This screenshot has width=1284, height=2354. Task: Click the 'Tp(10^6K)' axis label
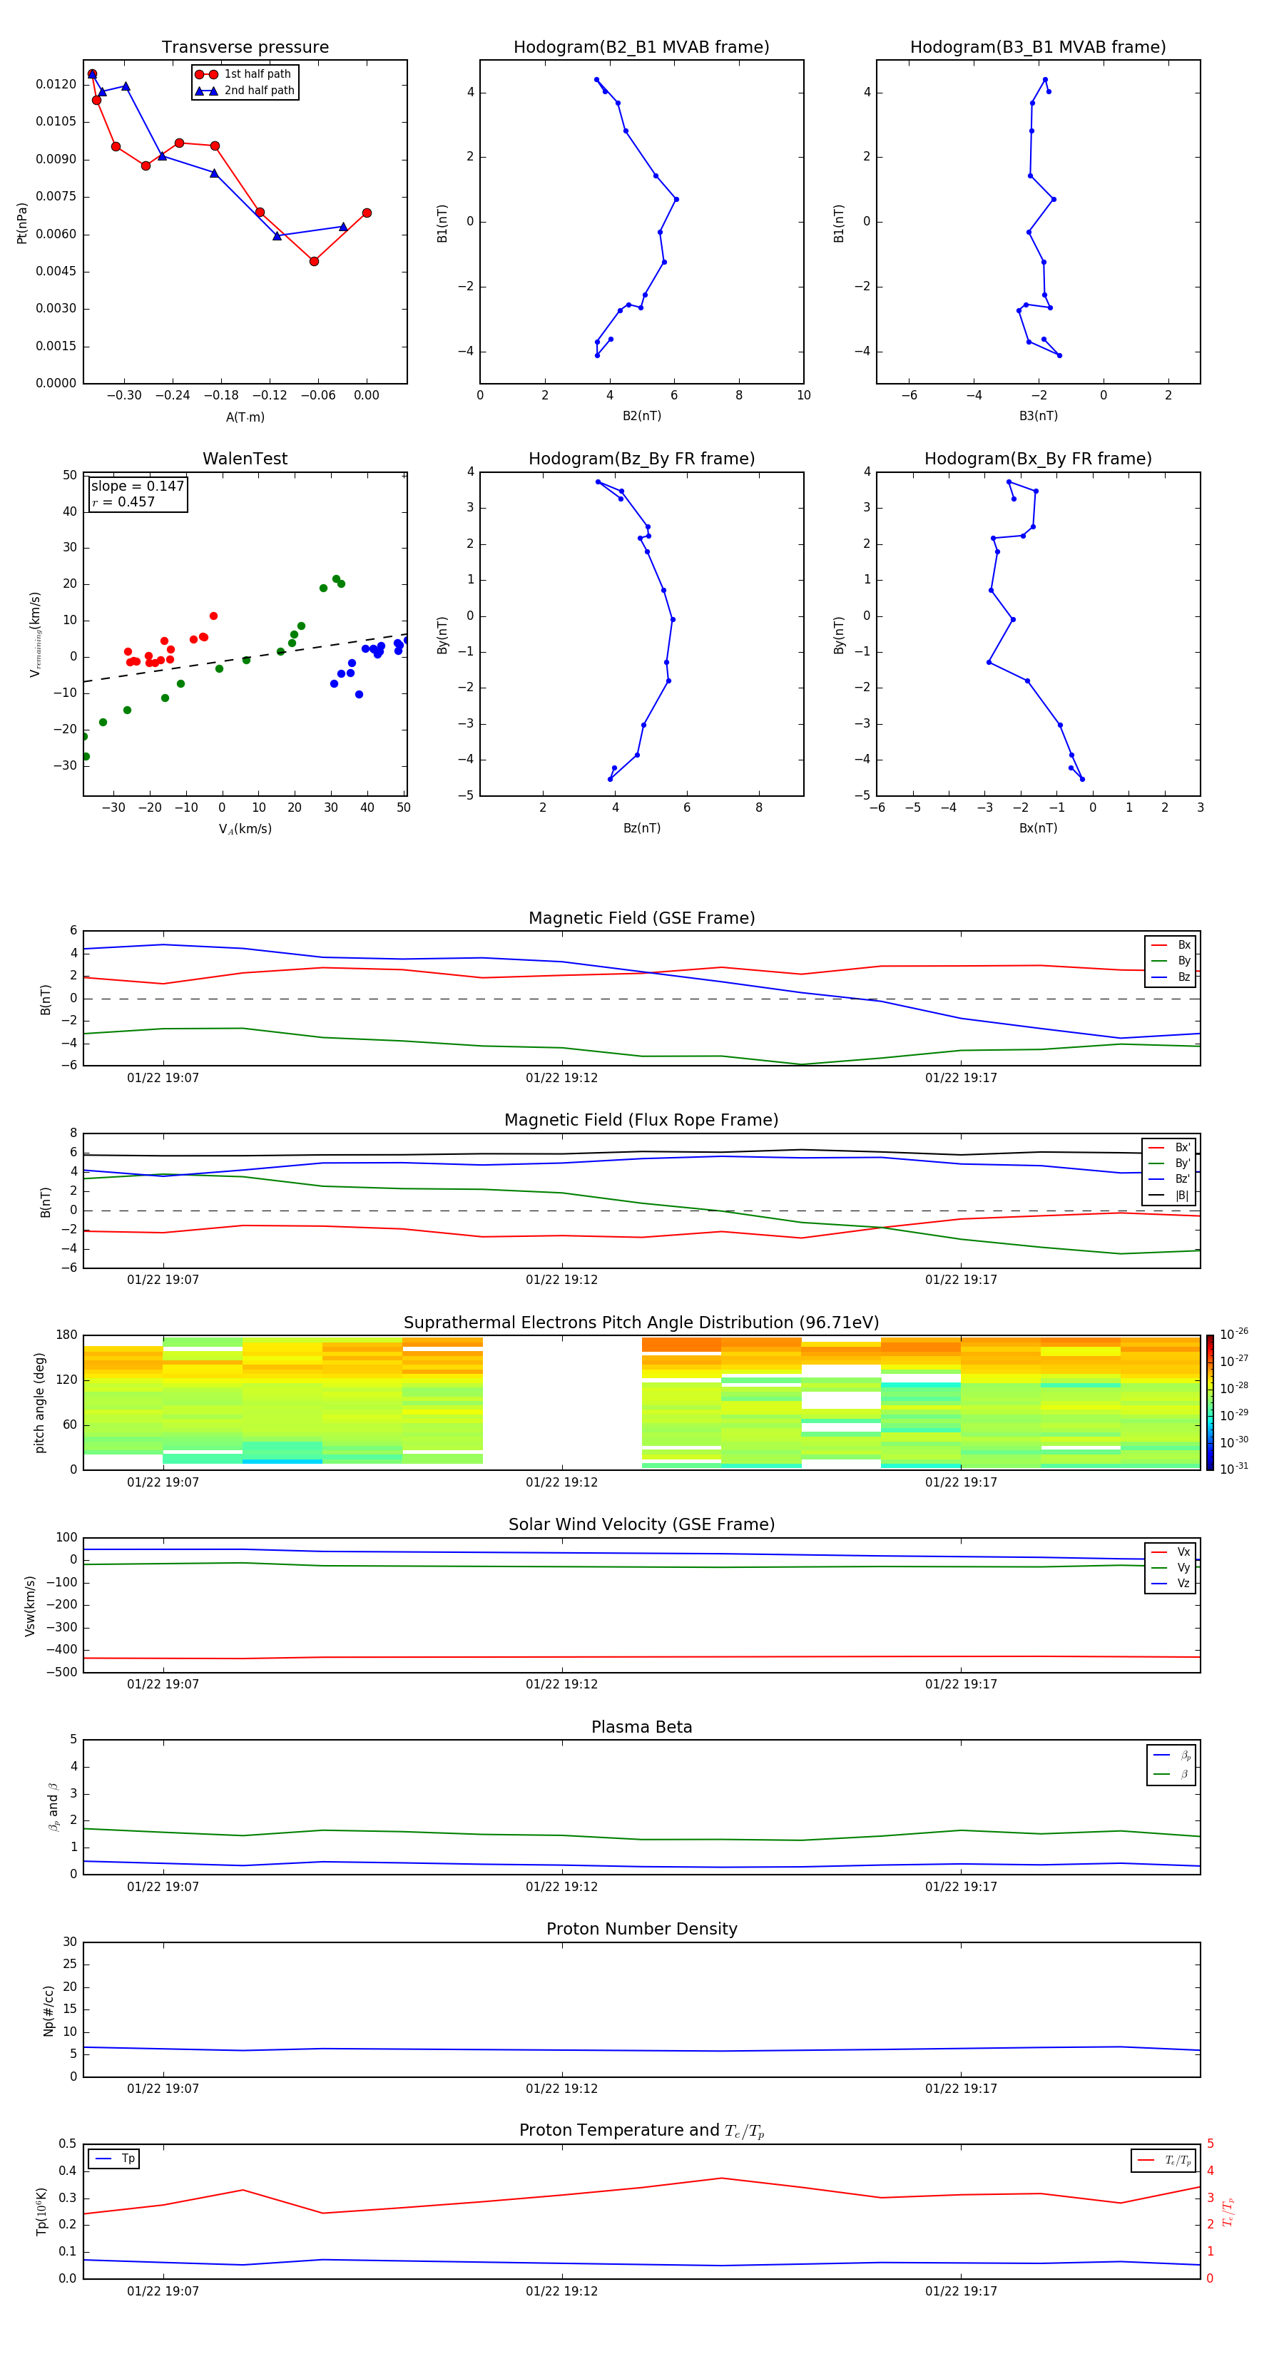point(41,2211)
